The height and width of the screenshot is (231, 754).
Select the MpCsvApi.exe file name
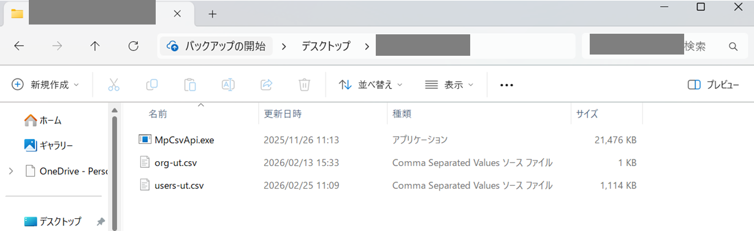pos(185,140)
